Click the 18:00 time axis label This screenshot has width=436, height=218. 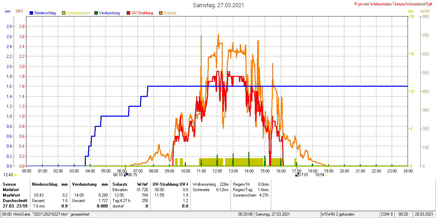click(312, 171)
